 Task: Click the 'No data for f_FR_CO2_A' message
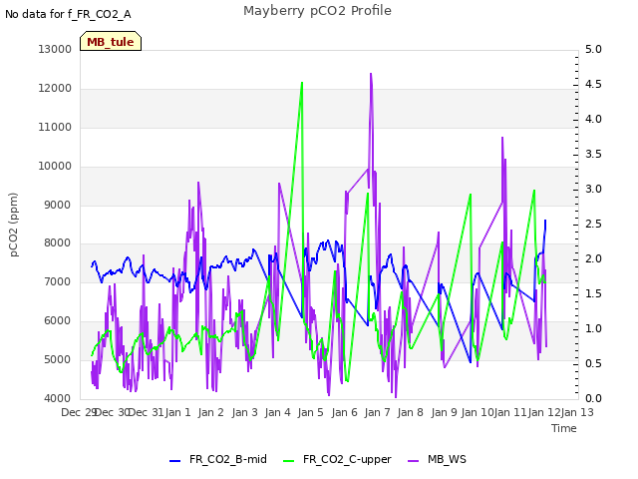(x=68, y=14)
